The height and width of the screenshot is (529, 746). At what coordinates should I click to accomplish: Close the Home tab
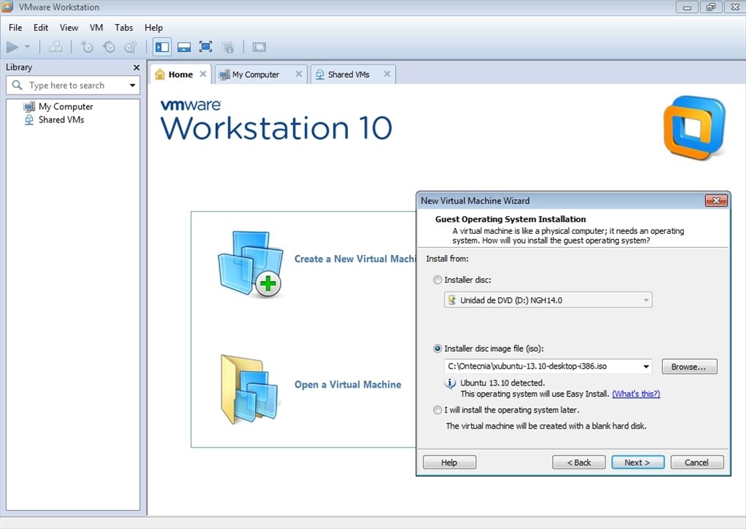203,74
